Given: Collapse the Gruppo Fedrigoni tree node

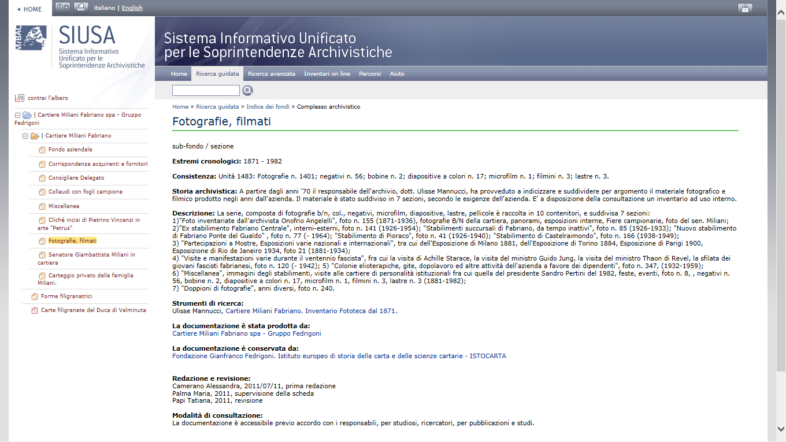Looking at the screenshot, I should [17, 115].
